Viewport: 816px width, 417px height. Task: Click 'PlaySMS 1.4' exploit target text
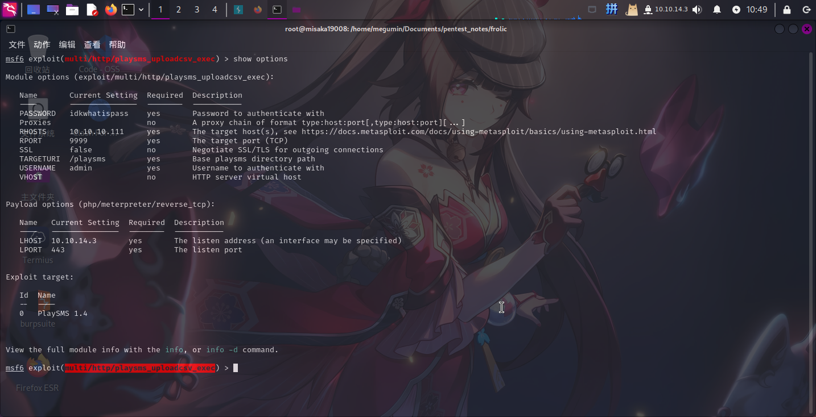[x=63, y=314]
